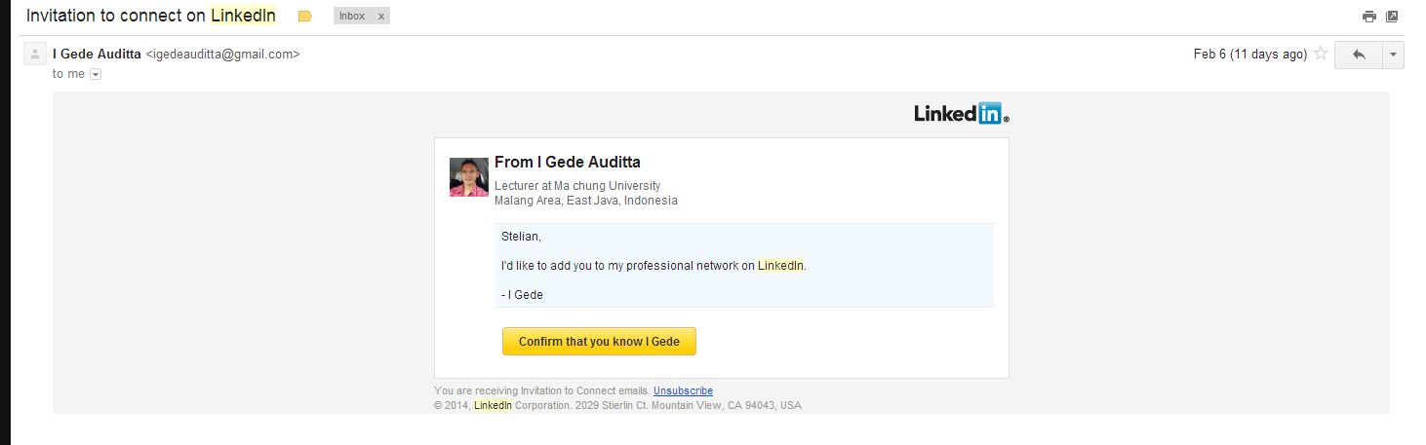The width and height of the screenshot is (1426, 445).
Task: Click the LinkedIn logo in the email
Action: click(x=961, y=114)
